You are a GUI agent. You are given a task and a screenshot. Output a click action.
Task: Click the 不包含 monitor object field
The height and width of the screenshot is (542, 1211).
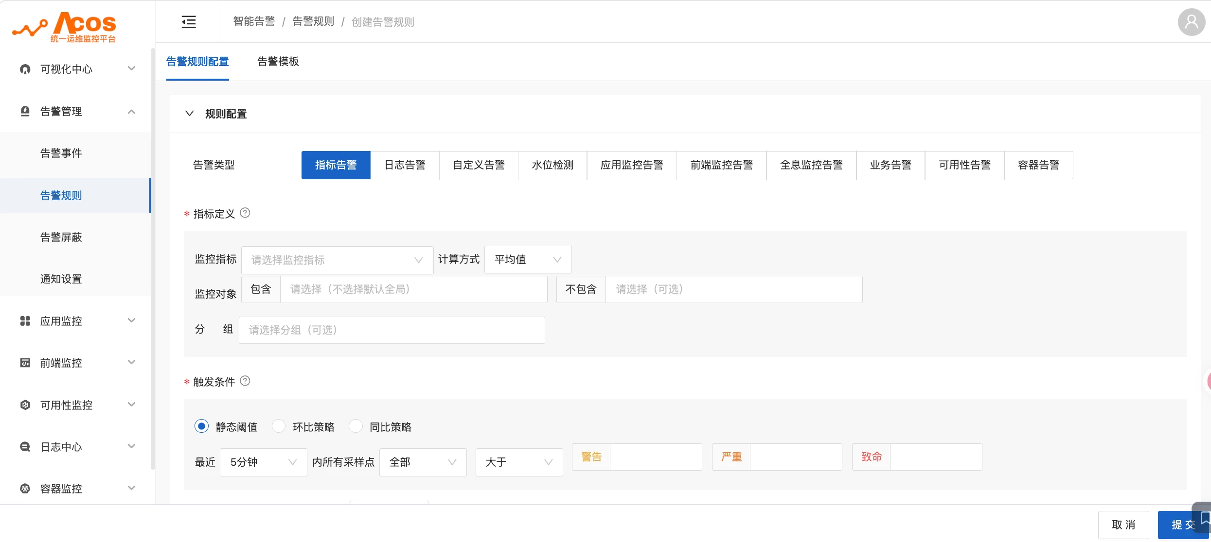(x=734, y=289)
